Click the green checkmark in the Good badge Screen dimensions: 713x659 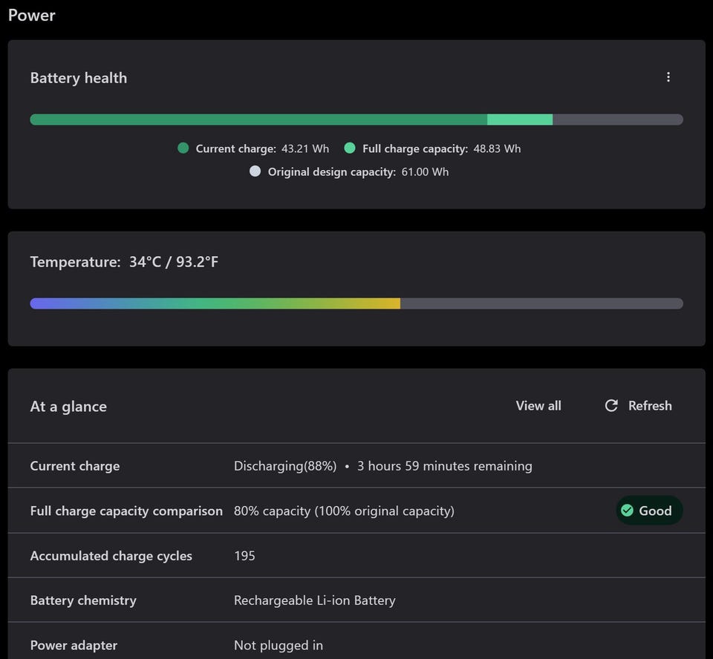(627, 511)
